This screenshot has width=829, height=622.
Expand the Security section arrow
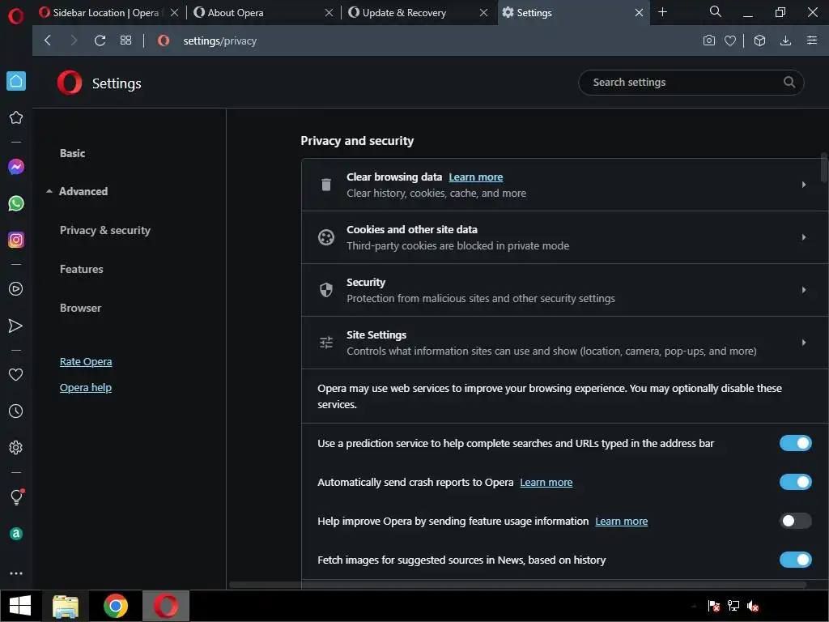804,290
